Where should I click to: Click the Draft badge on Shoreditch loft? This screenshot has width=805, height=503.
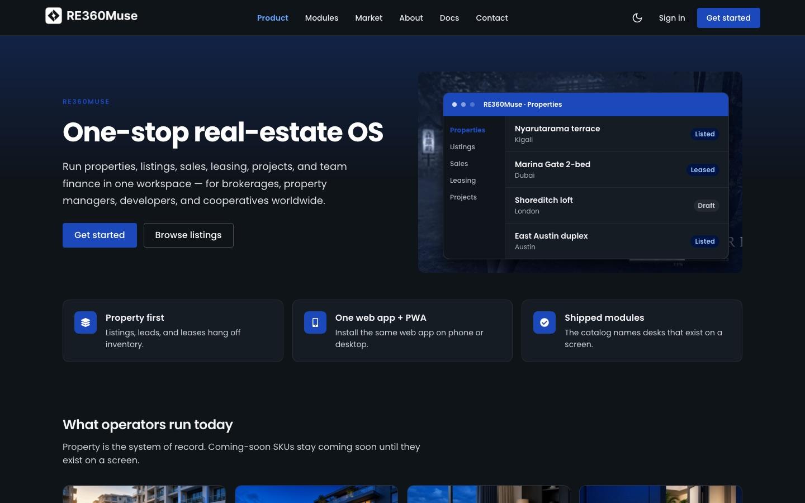tap(706, 206)
